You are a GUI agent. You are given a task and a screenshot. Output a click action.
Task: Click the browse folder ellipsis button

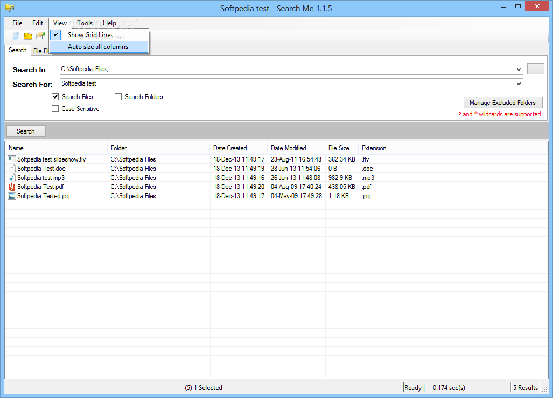click(535, 69)
